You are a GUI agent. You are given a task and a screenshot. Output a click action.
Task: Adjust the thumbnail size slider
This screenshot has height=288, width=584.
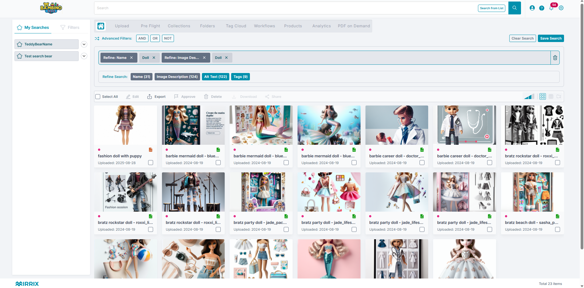pyautogui.click(x=529, y=97)
